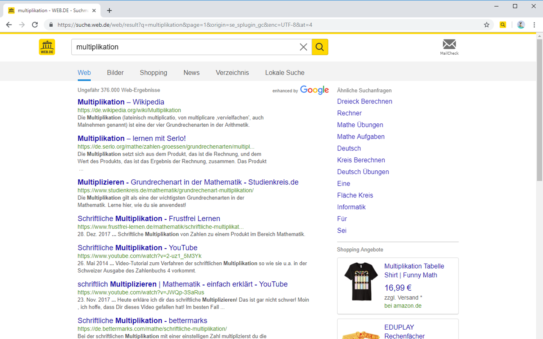
Task: Close the multiplikation WEB.DE tab
Action: coord(94,10)
